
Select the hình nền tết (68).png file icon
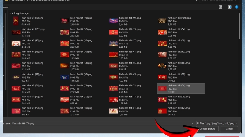[65, 77]
